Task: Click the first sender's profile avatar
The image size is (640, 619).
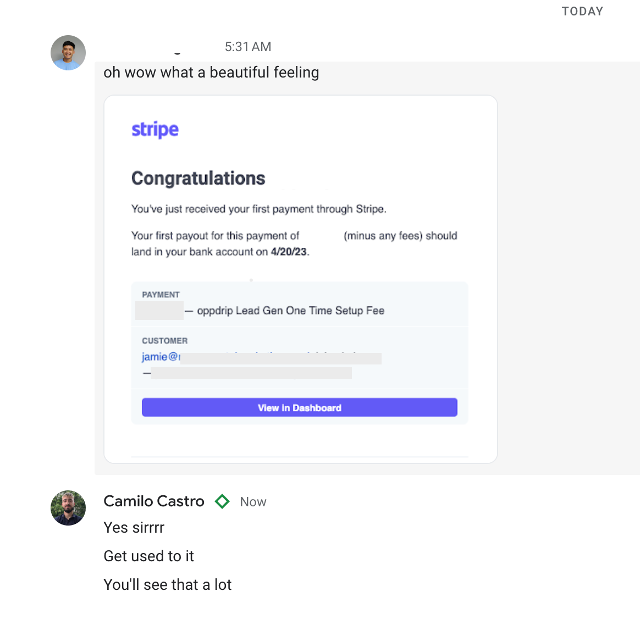Action: click(68, 53)
